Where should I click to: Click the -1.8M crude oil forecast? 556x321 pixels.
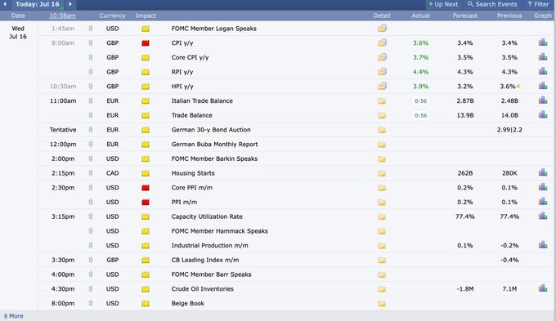pos(465,289)
